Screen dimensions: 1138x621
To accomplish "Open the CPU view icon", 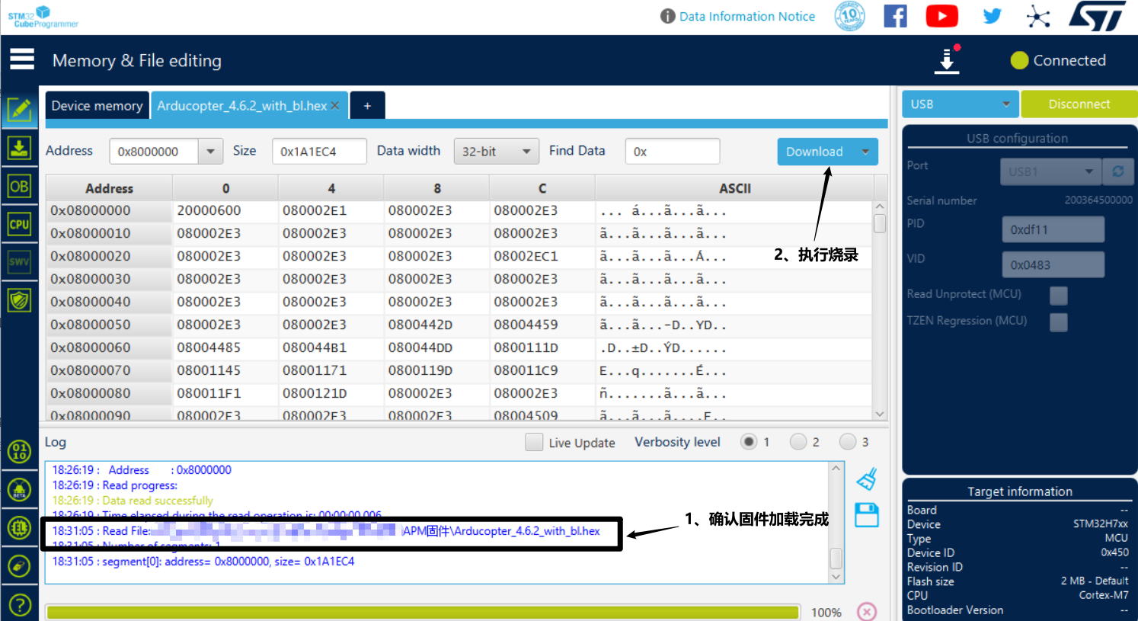I will pos(19,224).
